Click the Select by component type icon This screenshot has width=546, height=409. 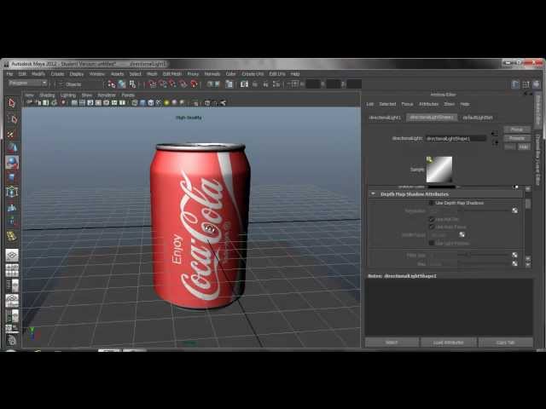132,84
